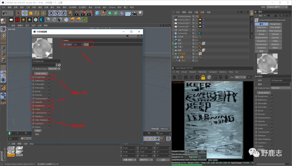Open Materials menu in Live Viewer
This screenshot has height=166, width=292.
pyautogui.click(x=202, y=72)
